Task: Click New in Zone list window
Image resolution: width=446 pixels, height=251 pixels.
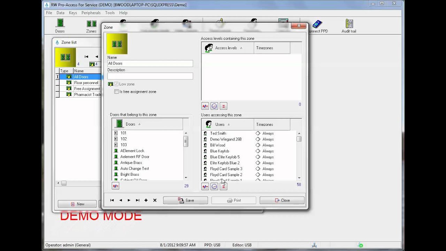Action: coord(77,204)
